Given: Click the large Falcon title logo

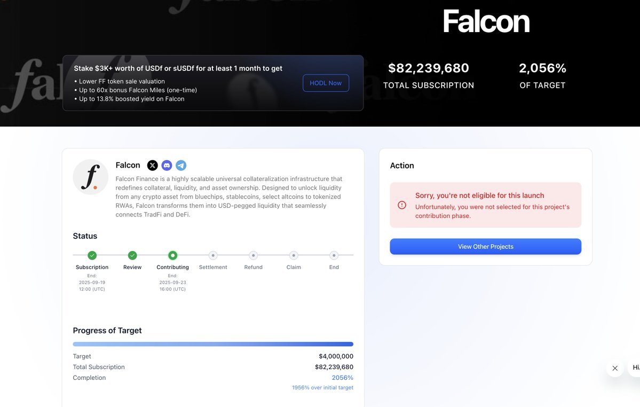Looking at the screenshot, I should tap(486, 22).
